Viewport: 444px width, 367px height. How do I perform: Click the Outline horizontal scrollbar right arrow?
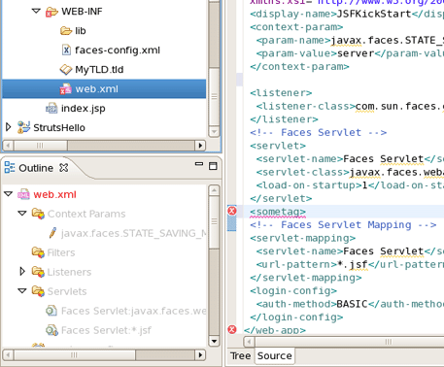click(x=200, y=355)
